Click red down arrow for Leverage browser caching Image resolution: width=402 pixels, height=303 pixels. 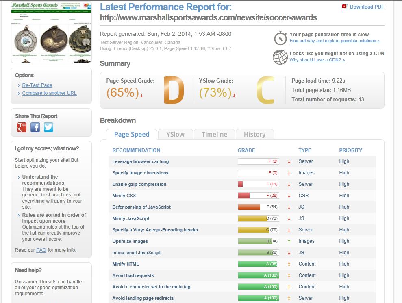pyautogui.click(x=289, y=161)
